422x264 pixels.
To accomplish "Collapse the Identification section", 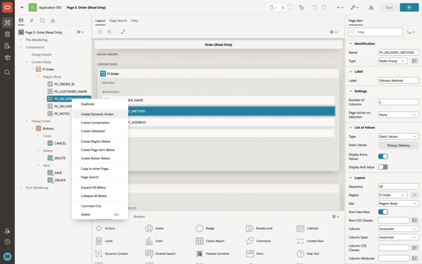I will tap(351, 43).
